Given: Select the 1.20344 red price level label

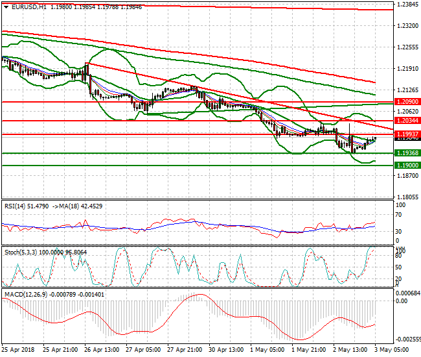Looking at the screenshot, I should (x=407, y=121).
